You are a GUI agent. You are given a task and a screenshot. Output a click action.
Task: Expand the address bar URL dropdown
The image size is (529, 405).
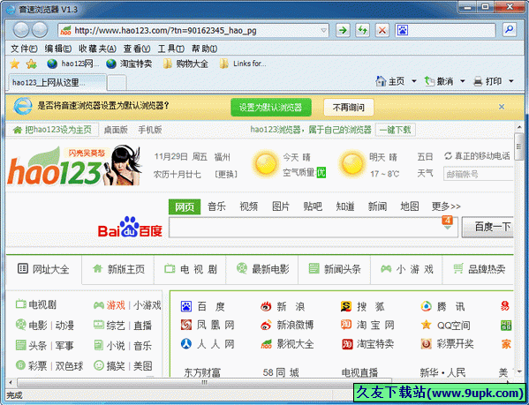323,31
